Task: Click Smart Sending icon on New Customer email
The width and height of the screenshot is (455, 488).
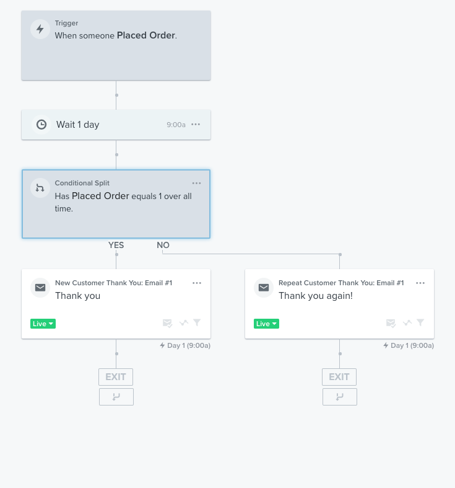Action: [168, 323]
